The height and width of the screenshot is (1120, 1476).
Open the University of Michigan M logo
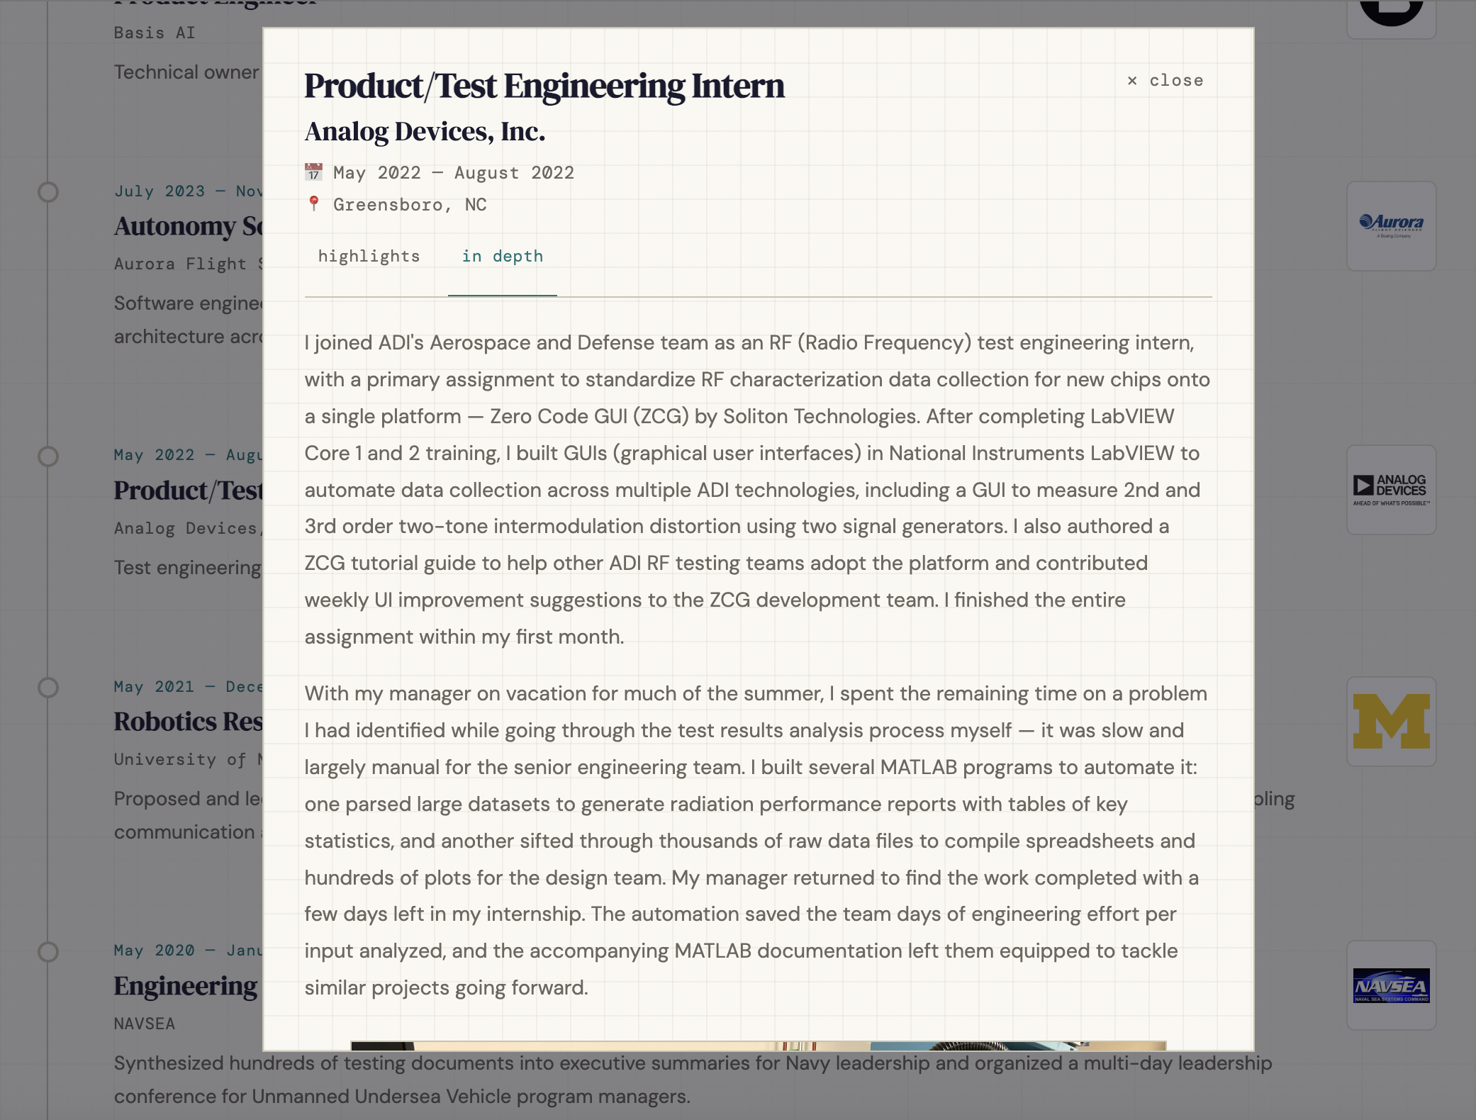[x=1391, y=721]
